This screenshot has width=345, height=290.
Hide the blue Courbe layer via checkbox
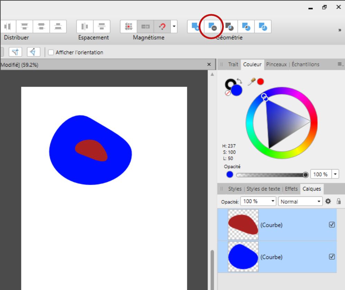(x=332, y=257)
